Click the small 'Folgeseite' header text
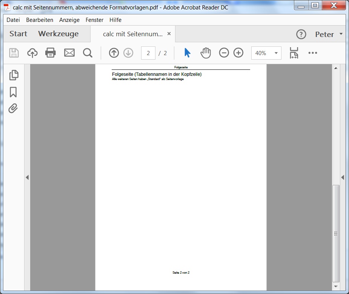This screenshot has width=349, height=294. (181, 67)
